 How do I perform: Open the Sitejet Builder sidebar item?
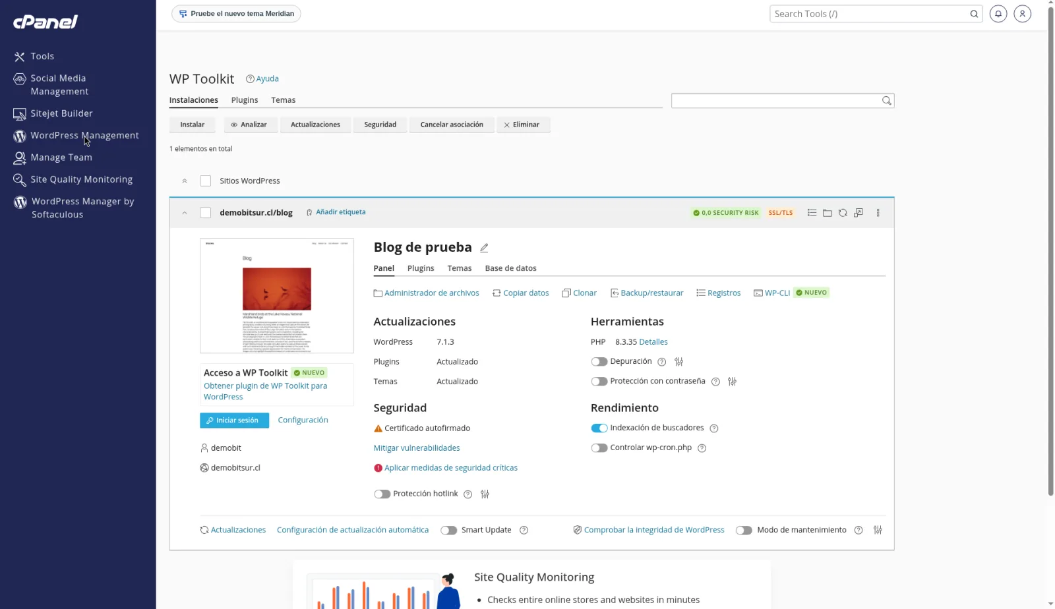tap(53, 113)
